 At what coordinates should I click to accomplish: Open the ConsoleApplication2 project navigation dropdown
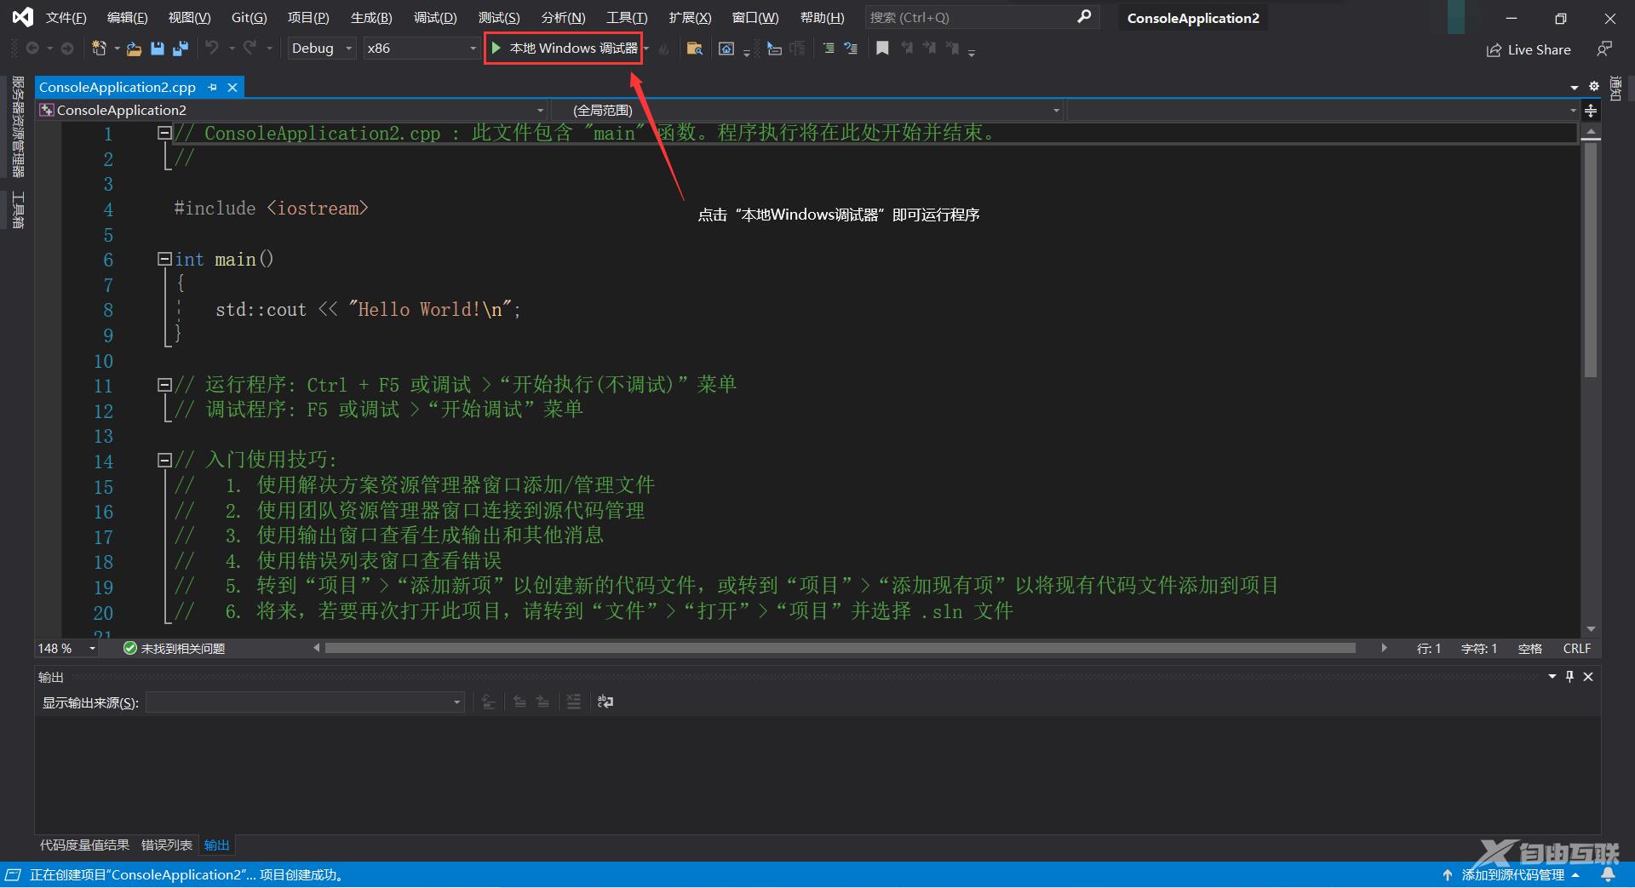tap(291, 110)
